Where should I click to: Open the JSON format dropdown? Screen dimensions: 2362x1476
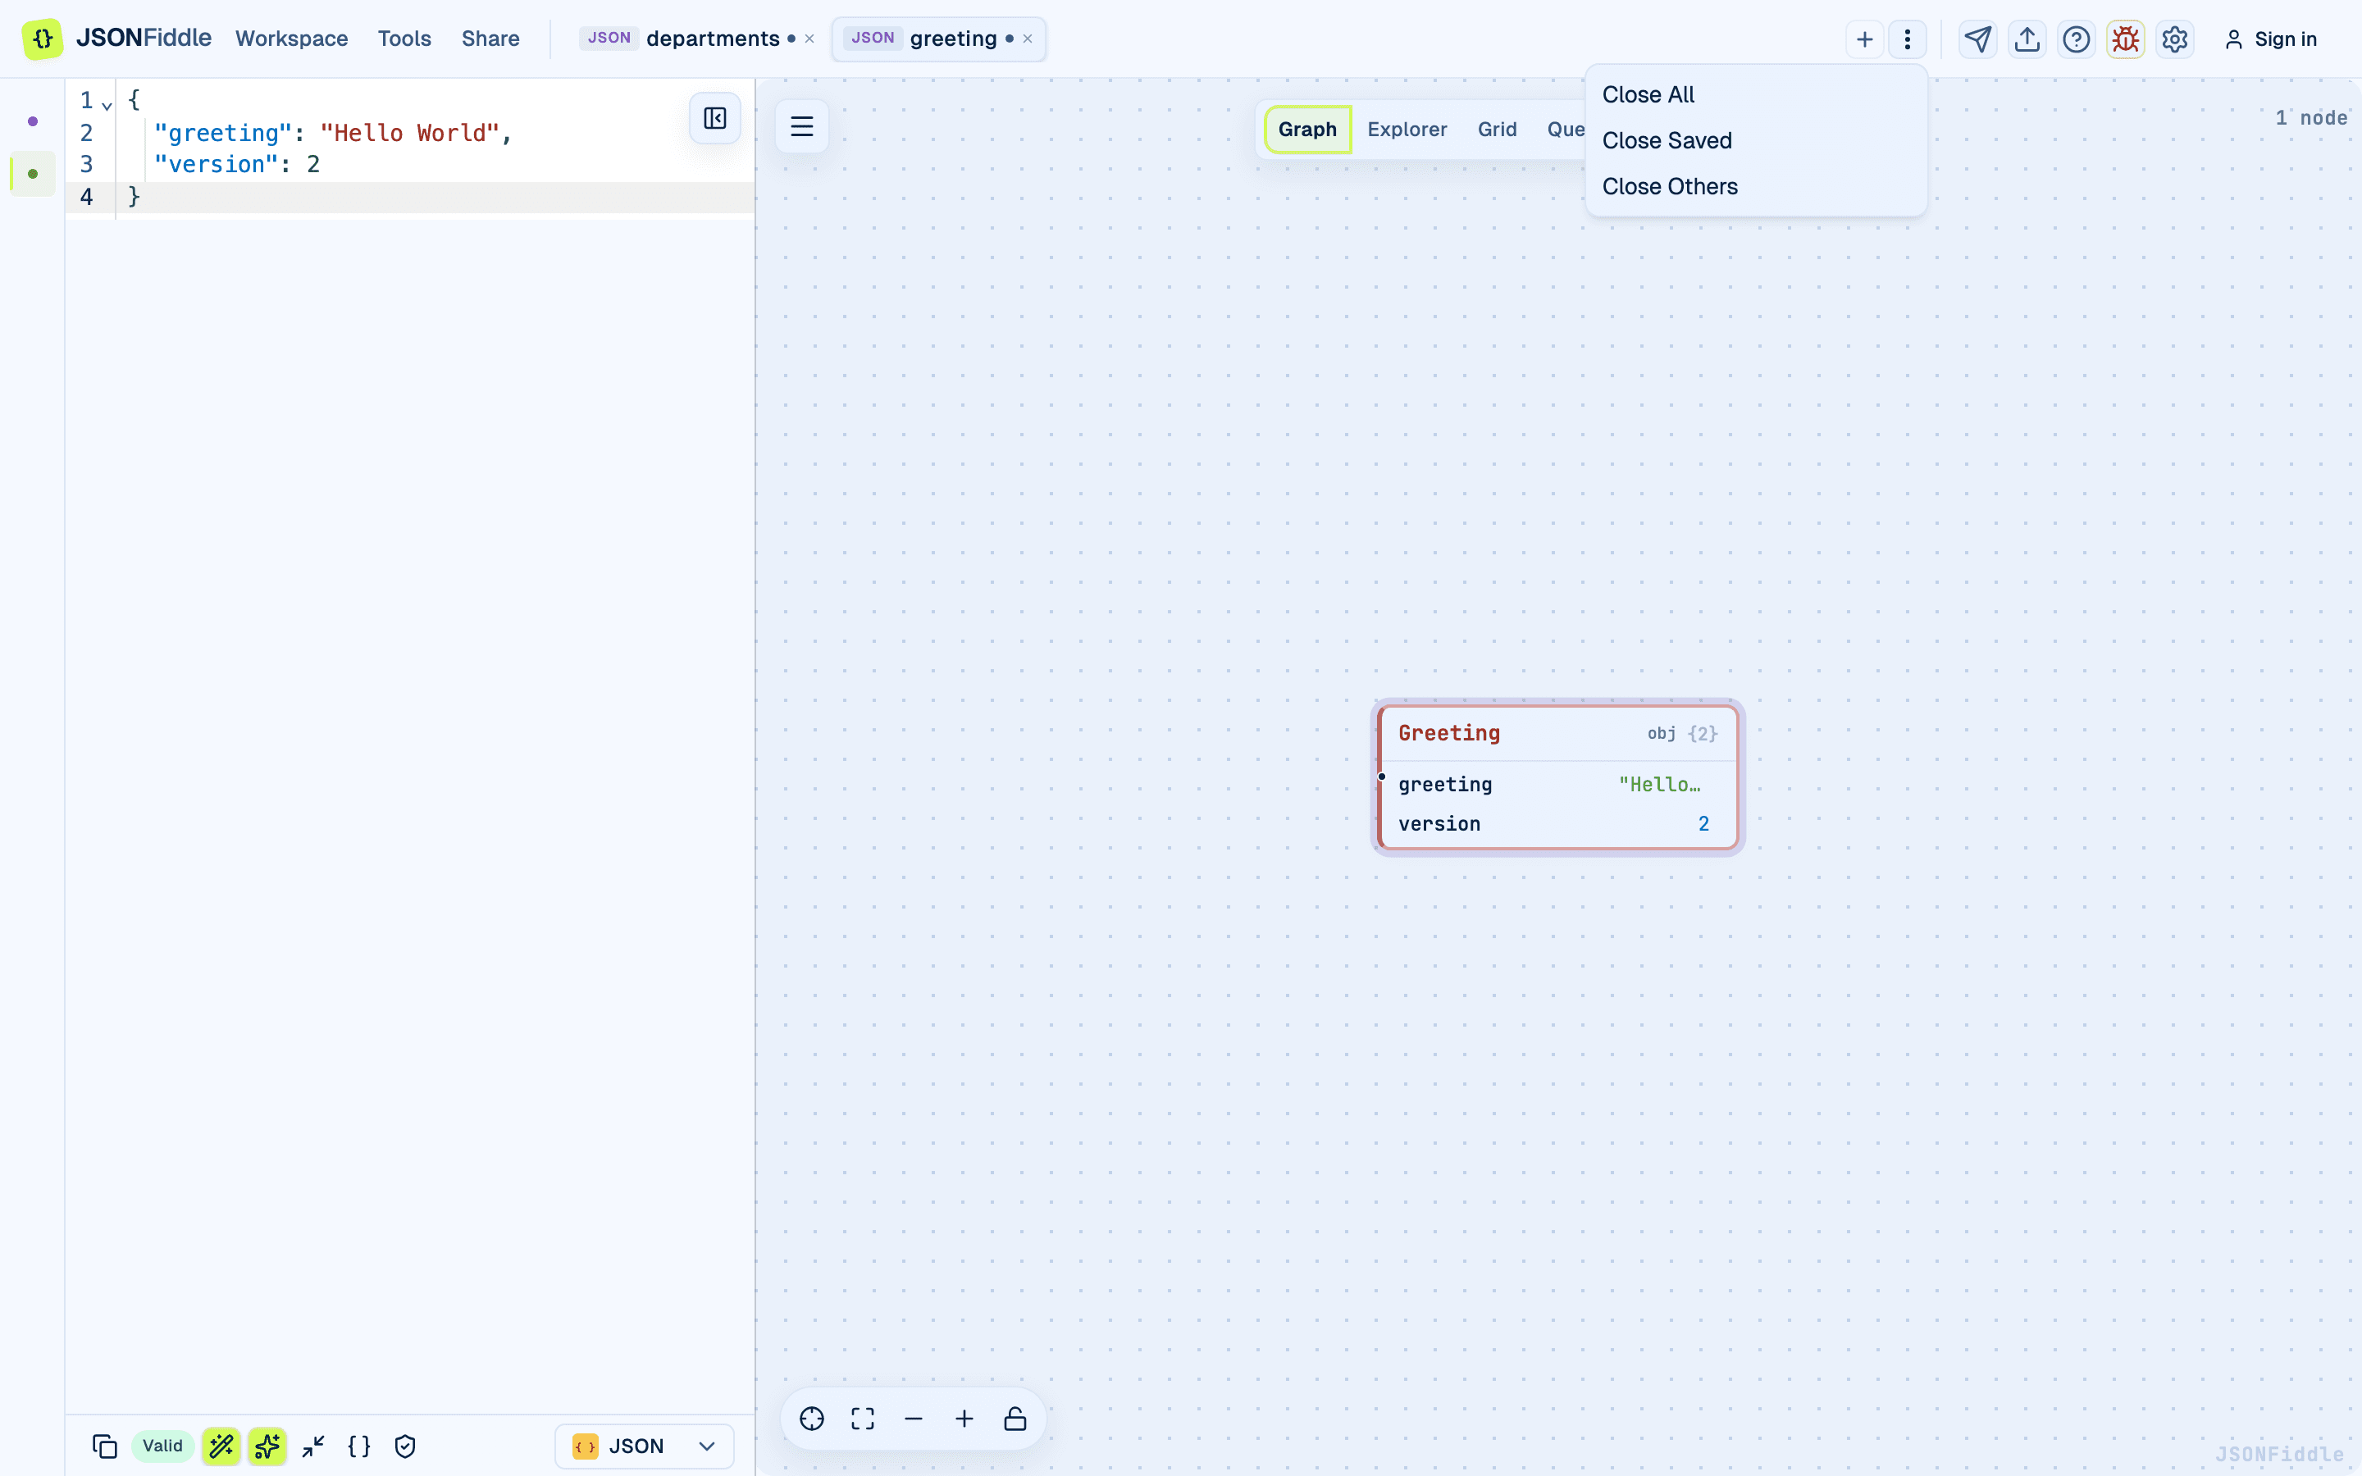pos(644,1446)
